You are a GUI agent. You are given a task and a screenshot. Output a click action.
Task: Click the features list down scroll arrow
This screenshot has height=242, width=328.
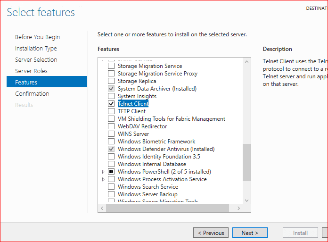[x=247, y=200]
